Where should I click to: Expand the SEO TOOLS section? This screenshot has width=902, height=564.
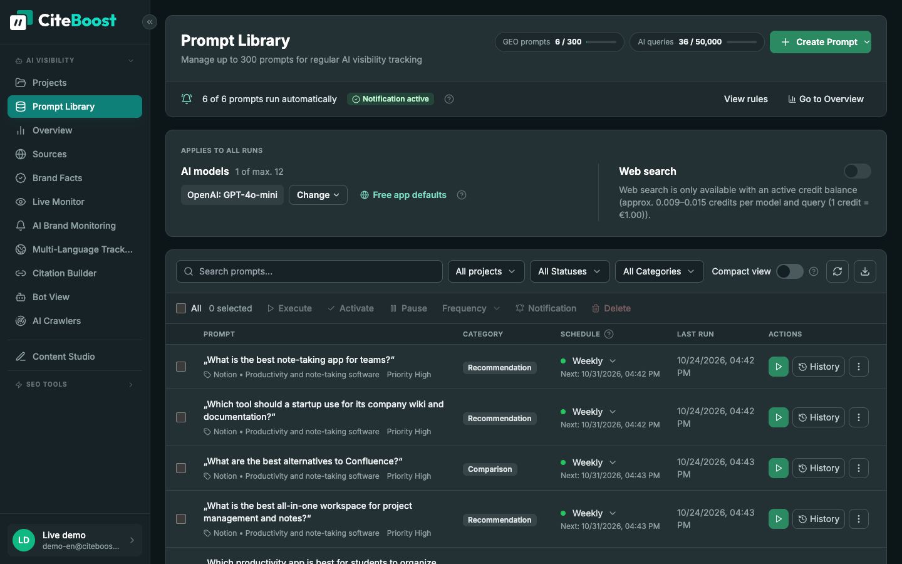[x=131, y=385]
